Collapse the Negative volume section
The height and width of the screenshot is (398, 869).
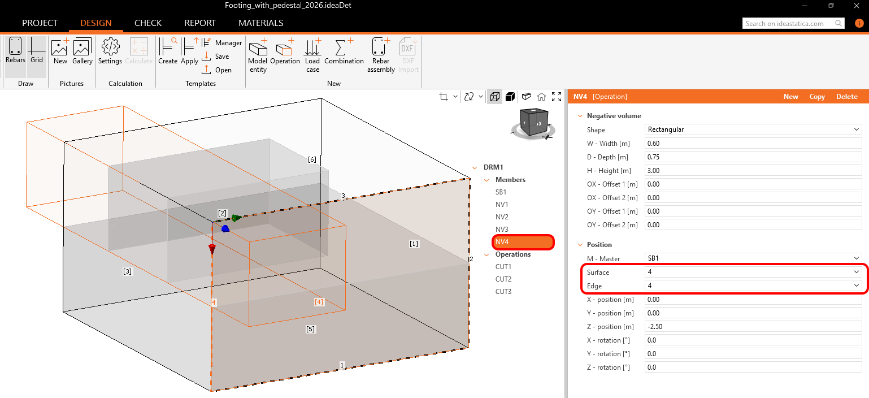coord(580,116)
